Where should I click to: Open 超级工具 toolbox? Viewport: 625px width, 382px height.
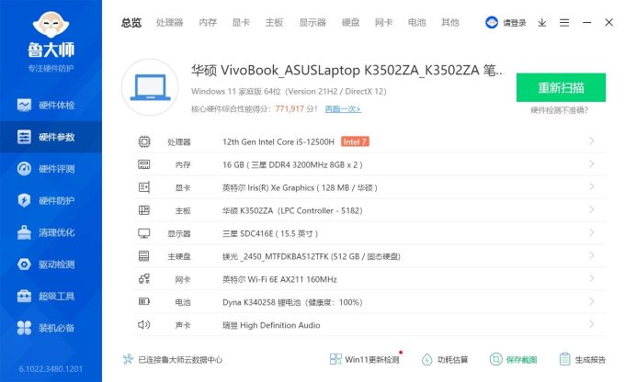(x=51, y=296)
